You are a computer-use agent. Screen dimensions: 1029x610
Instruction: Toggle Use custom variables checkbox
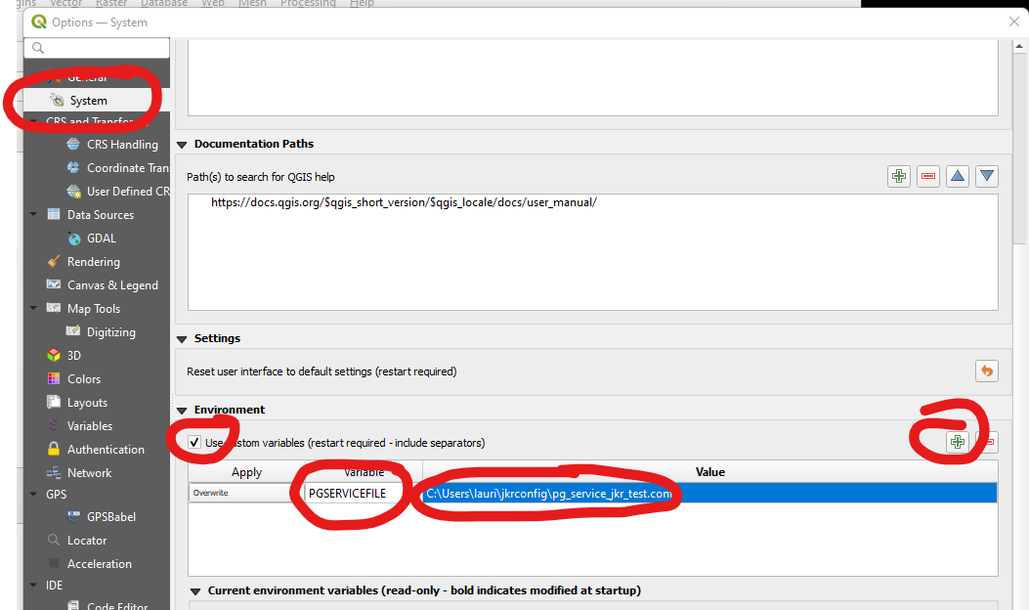click(x=194, y=443)
